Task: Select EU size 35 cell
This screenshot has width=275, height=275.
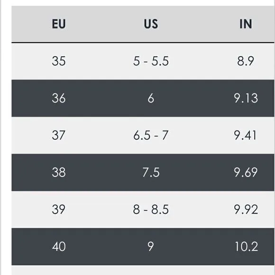Action: click(x=59, y=61)
